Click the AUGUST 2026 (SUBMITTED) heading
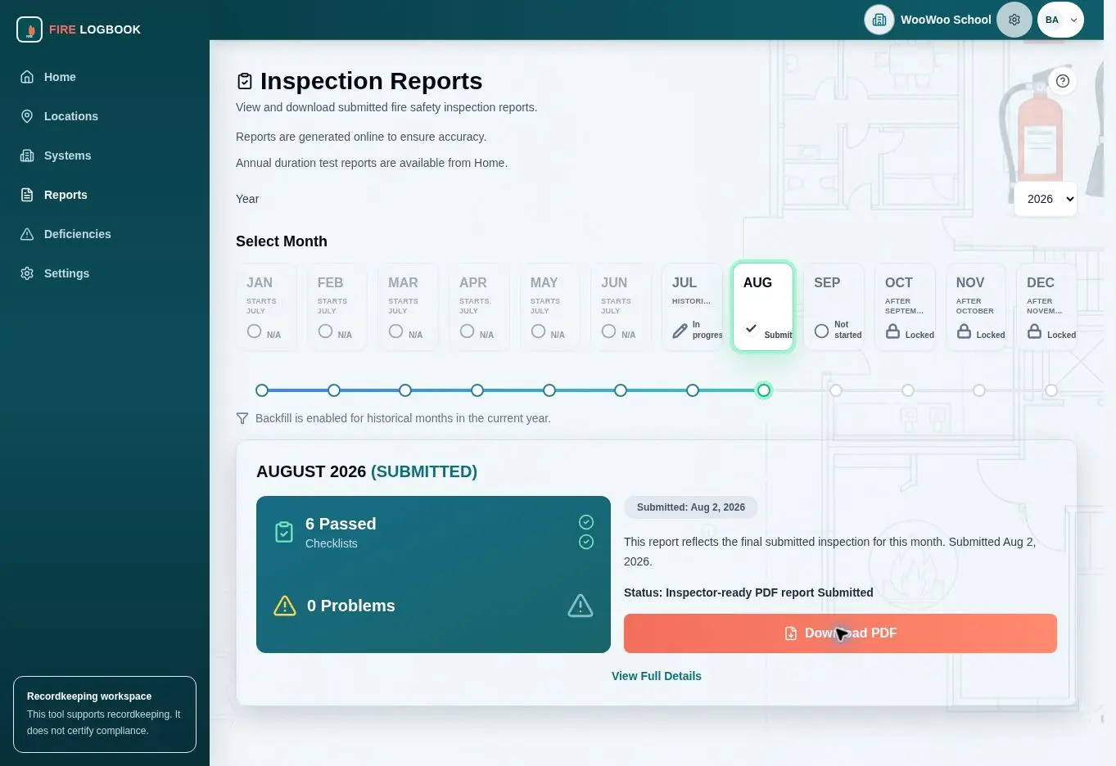This screenshot has width=1116, height=766. pyautogui.click(x=367, y=471)
